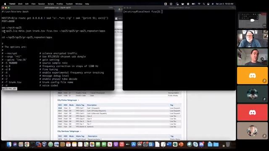Open the Window menu
Image resolution: width=269 pixels, height=151 pixels.
[79, 4]
